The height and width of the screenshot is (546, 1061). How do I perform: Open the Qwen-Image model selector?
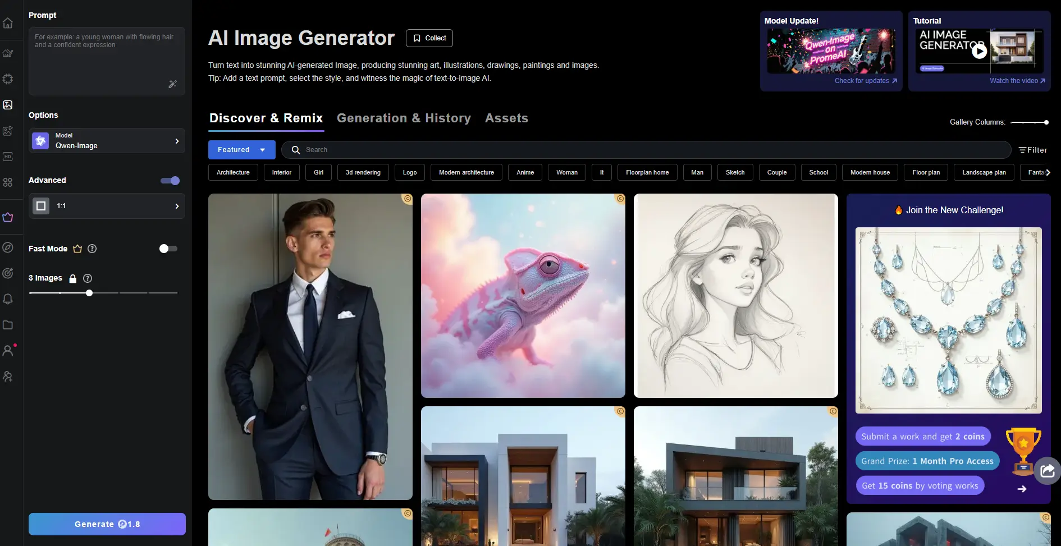click(107, 141)
